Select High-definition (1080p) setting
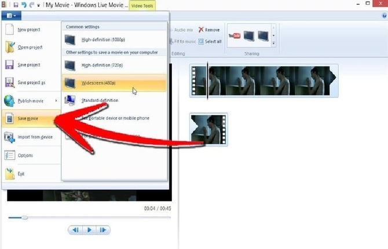The height and width of the screenshot is (249, 388). pyautogui.click(x=114, y=41)
